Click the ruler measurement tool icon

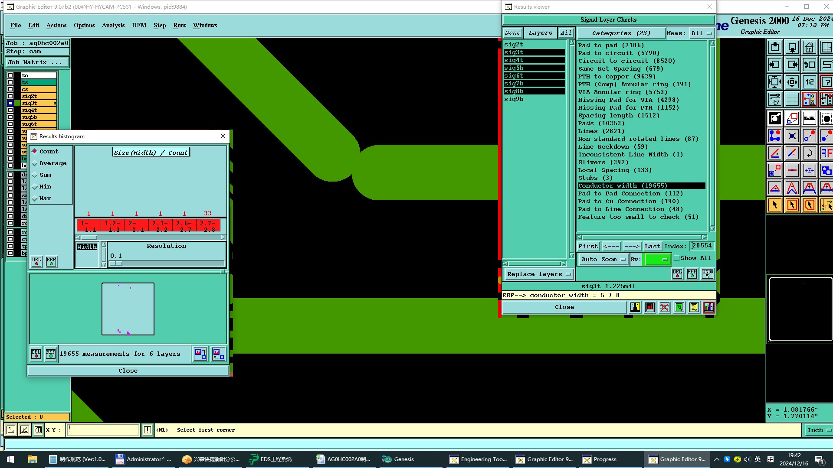[x=810, y=118]
